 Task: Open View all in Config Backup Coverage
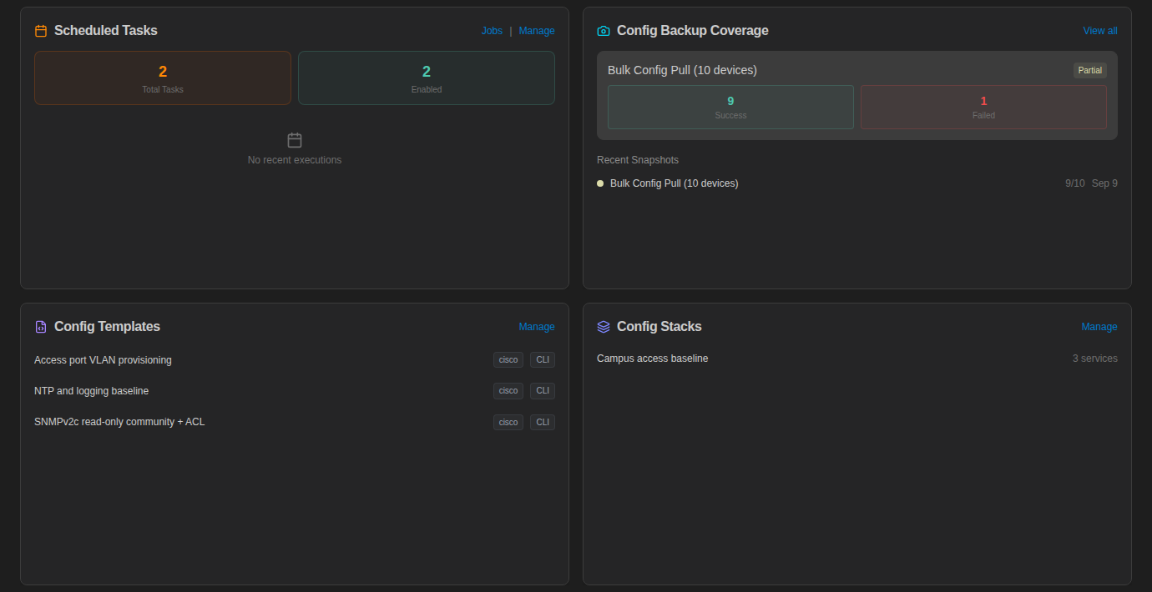tap(1100, 31)
